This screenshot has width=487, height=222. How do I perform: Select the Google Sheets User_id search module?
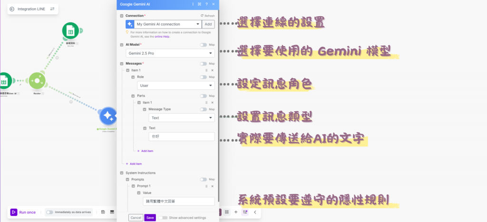point(4,81)
